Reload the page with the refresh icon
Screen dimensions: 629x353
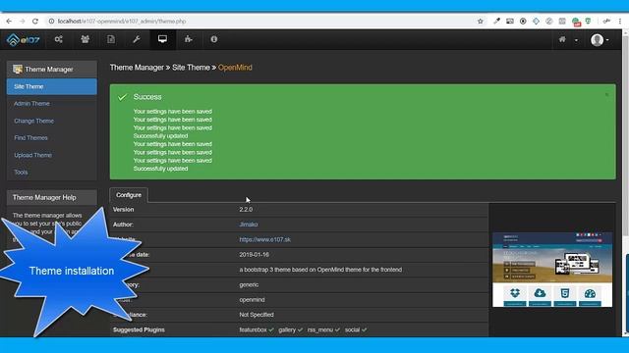pyautogui.click(x=35, y=22)
